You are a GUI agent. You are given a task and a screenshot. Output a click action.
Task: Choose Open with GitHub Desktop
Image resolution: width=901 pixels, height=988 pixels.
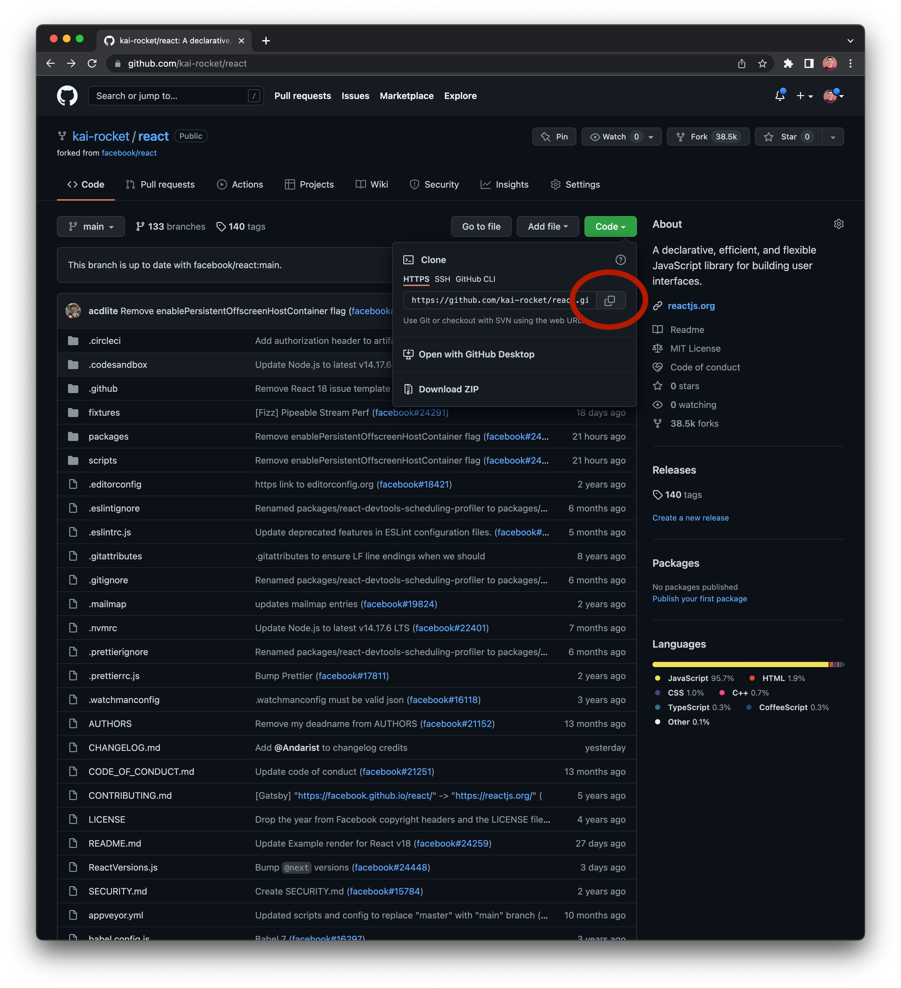468,354
